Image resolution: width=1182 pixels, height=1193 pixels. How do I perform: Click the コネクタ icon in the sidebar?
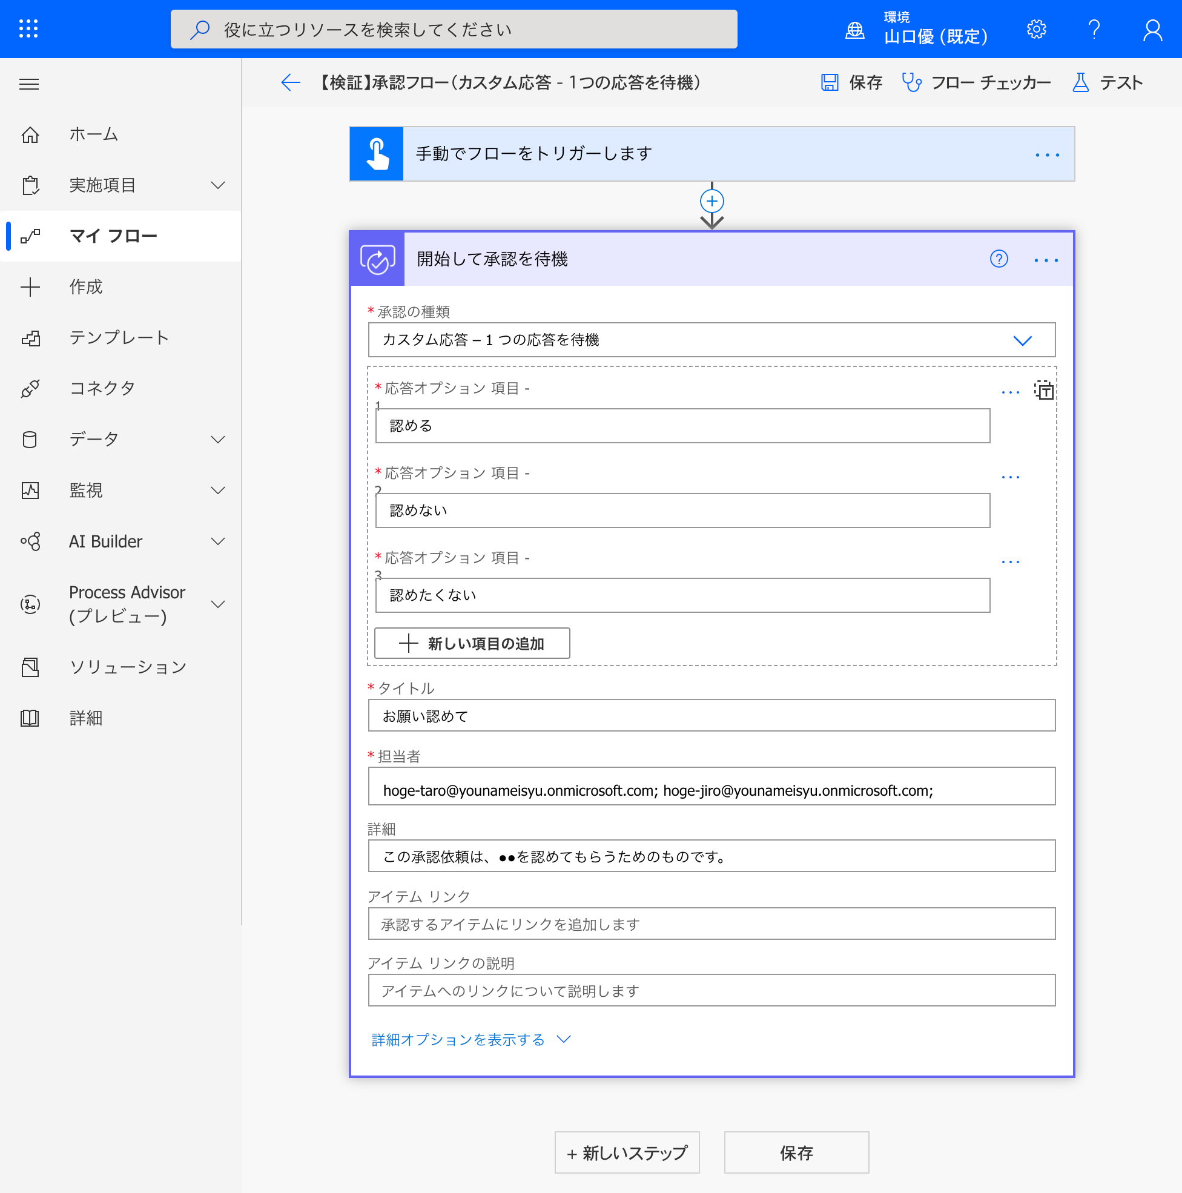[30, 388]
